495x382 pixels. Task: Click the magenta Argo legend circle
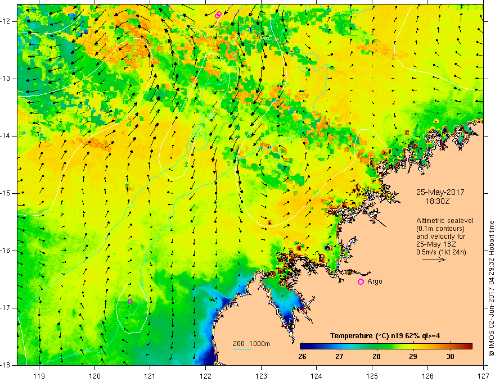[361, 282]
